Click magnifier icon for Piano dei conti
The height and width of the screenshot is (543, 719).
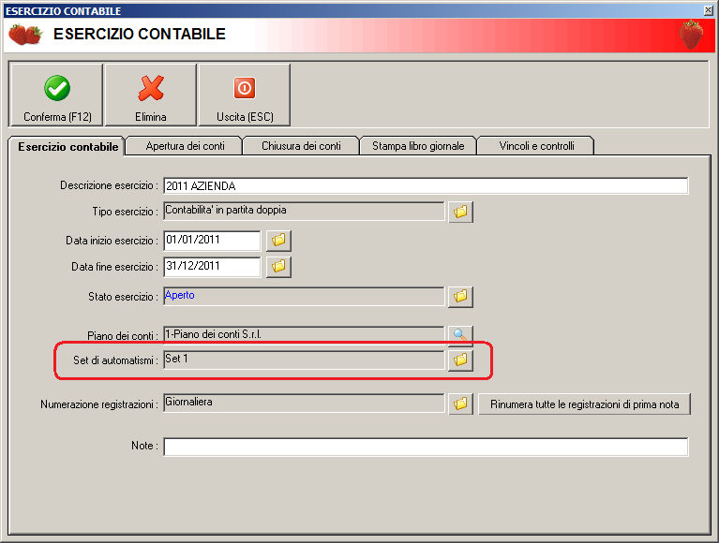(x=460, y=334)
